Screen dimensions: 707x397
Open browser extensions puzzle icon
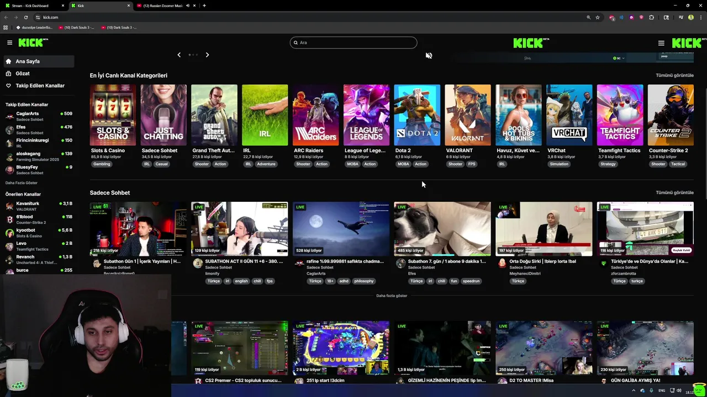point(651,17)
